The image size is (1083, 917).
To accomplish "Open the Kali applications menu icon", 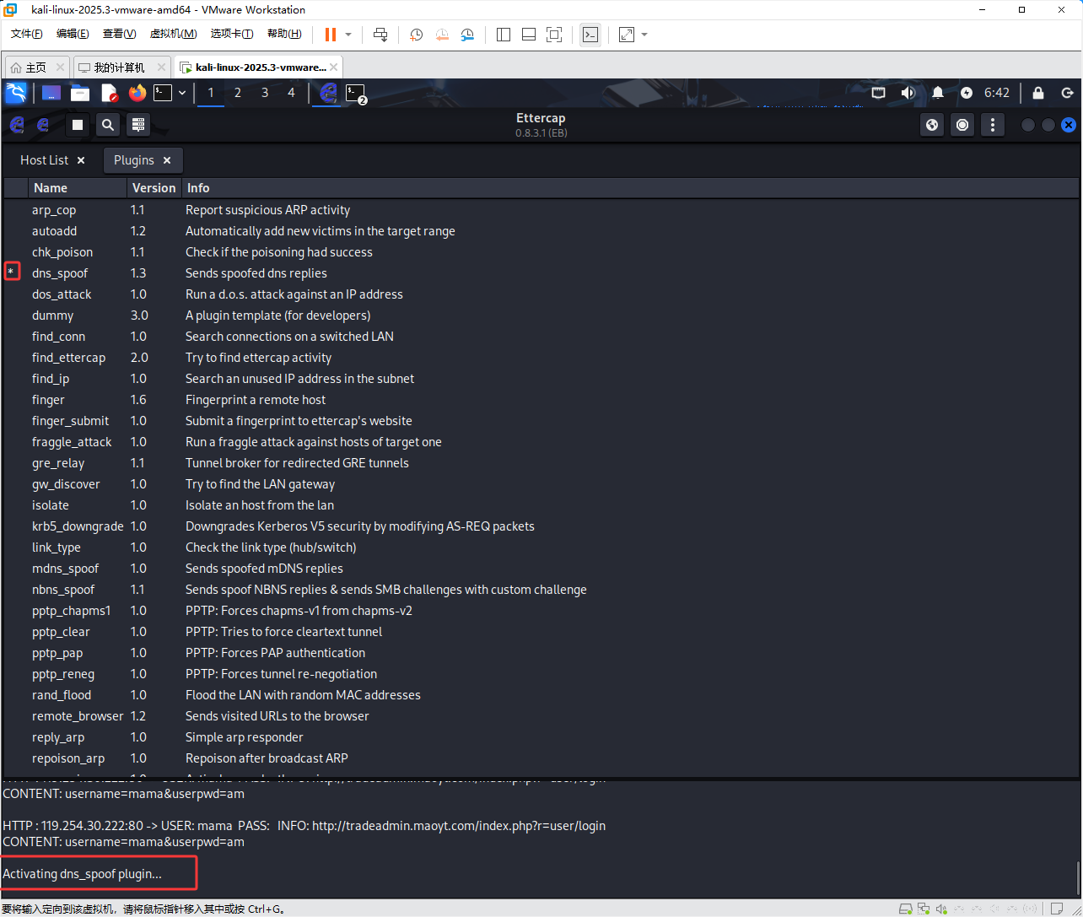I will pos(16,93).
